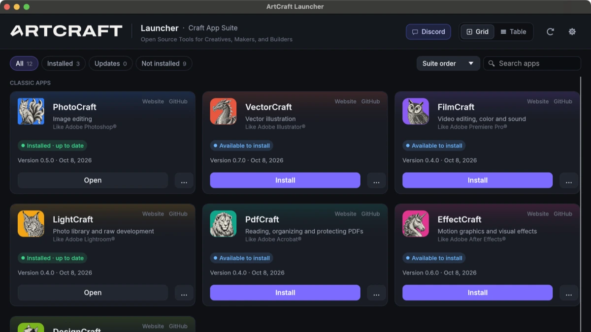Open DesignCraft Website link
Screen dimensions: 591x332
click(x=153, y=326)
